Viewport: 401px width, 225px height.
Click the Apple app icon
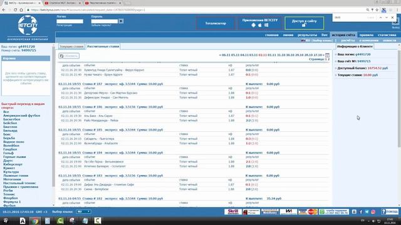[260, 25]
